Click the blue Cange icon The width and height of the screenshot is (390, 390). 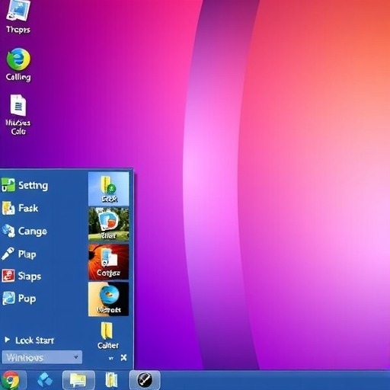point(8,231)
